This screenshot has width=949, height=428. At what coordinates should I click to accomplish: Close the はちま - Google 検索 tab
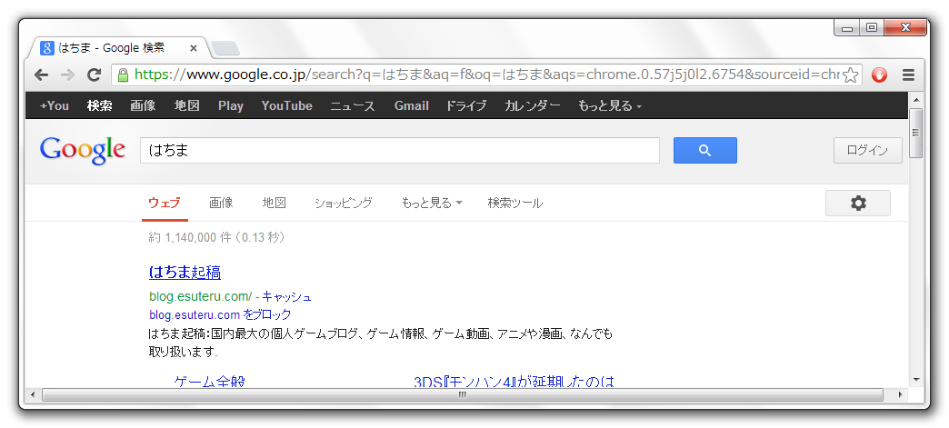[x=193, y=48]
